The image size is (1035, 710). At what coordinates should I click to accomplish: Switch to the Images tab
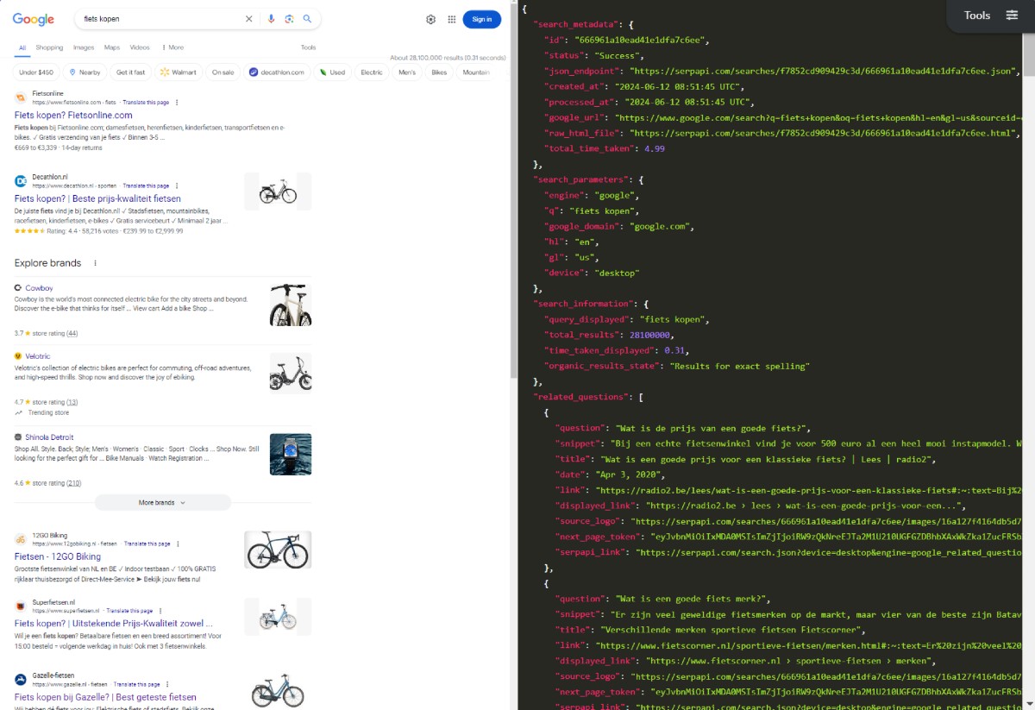pyautogui.click(x=84, y=47)
